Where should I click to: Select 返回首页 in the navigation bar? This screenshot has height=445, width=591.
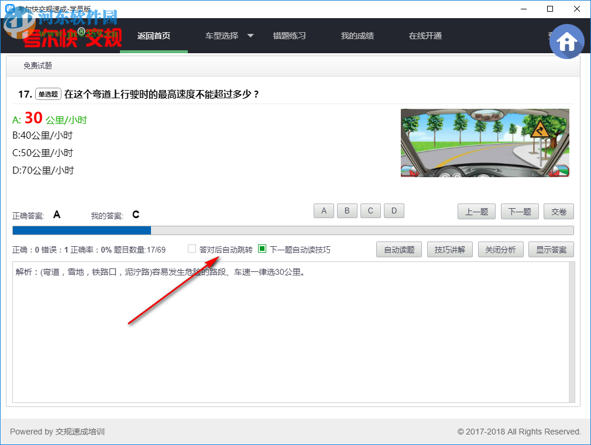click(153, 36)
